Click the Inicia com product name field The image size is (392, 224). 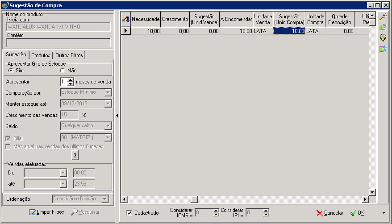point(58,27)
